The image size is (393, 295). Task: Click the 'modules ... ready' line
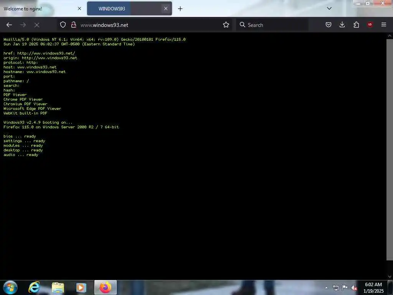point(23,146)
